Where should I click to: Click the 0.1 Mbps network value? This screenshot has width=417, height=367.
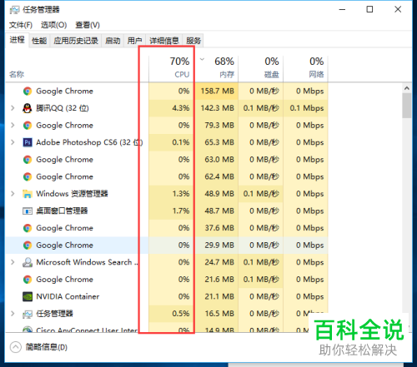click(x=307, y=108)
